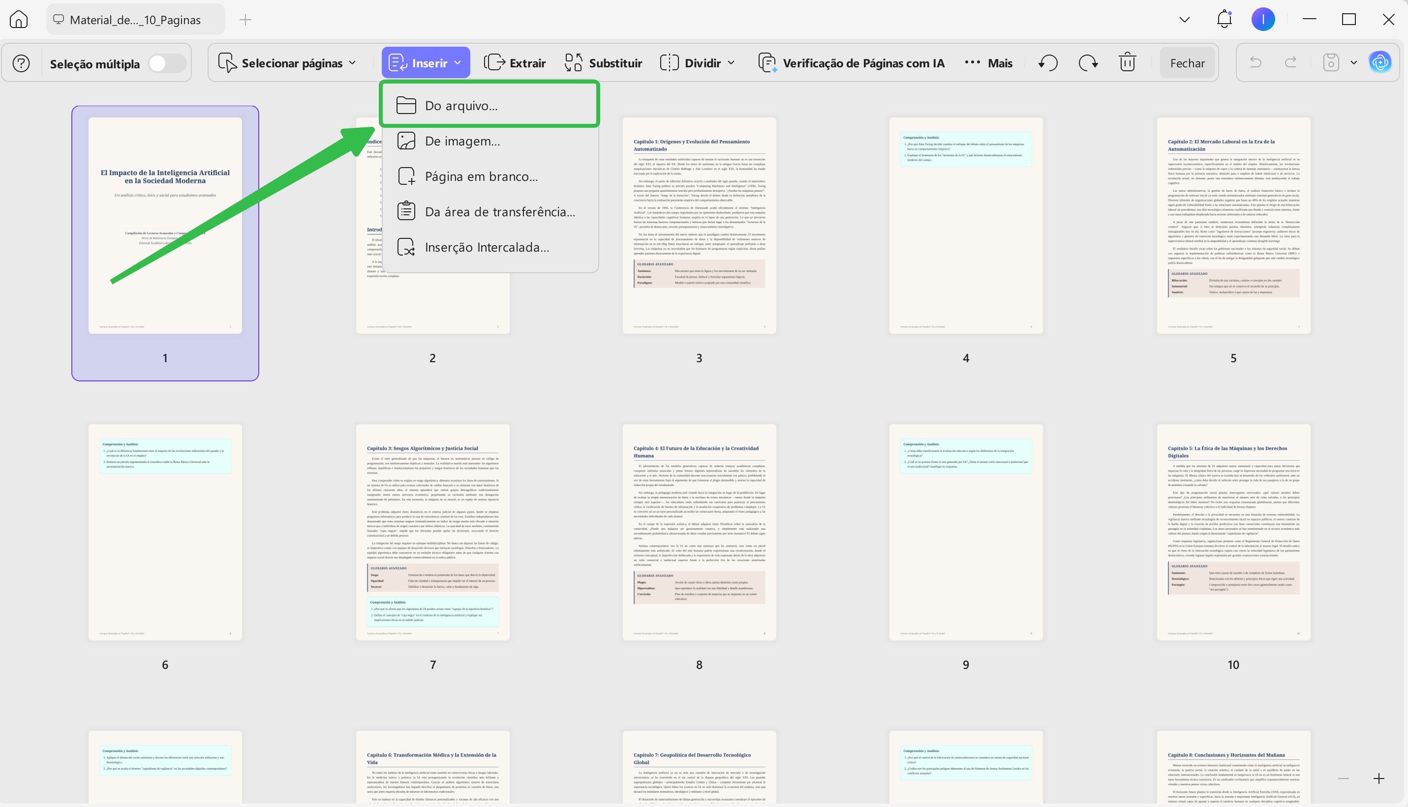The height and width of the screenshot is (807, 1408).
Task: Click the Fechar button
Action: coord(1187,62)
